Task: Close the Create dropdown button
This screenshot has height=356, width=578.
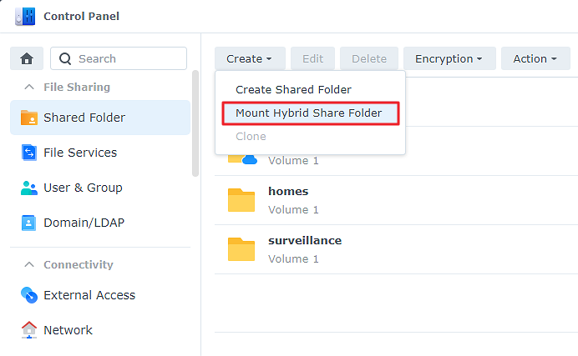Action: click(250, 59)
